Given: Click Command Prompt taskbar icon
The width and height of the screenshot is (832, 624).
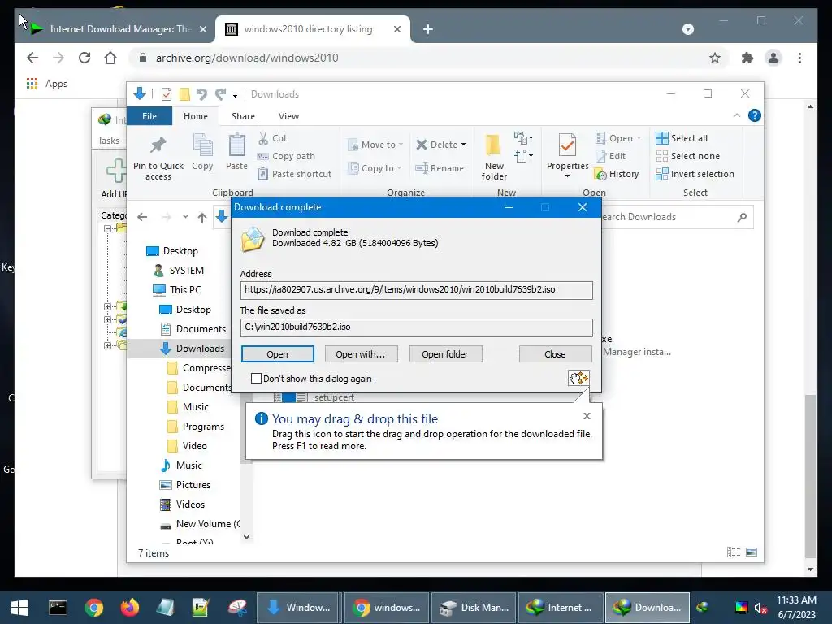Looking at the screenshot, I should 58,608.
